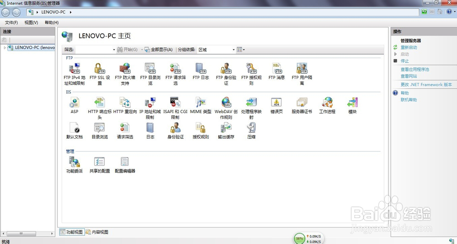Click 帮助 link in actions pane

[x=404, y=93]
